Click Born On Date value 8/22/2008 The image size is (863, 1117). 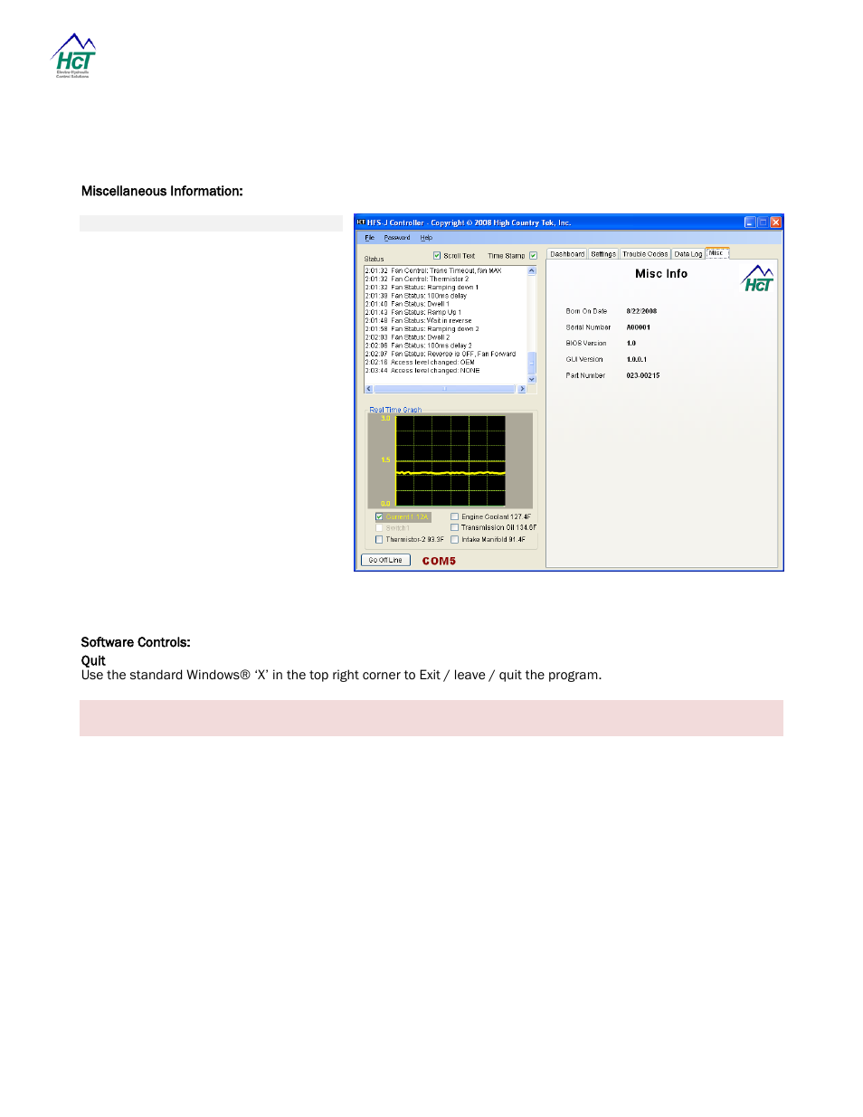tap(641, 311)
